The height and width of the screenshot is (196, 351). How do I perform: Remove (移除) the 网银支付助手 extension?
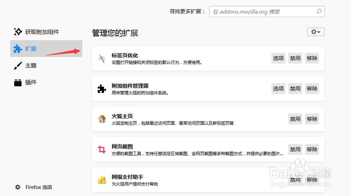(312, 180)
